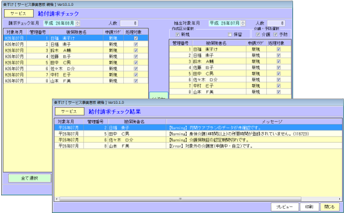Click 閉じる button in result window

[x=329, y=207]
